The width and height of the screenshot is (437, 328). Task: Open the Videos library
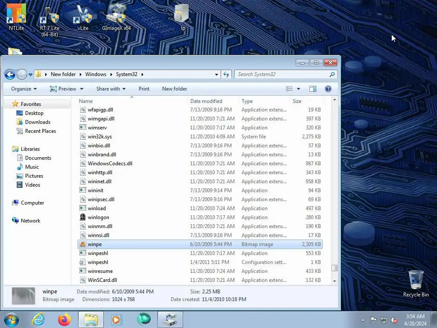pyautogui.click(x=32, y=184)
